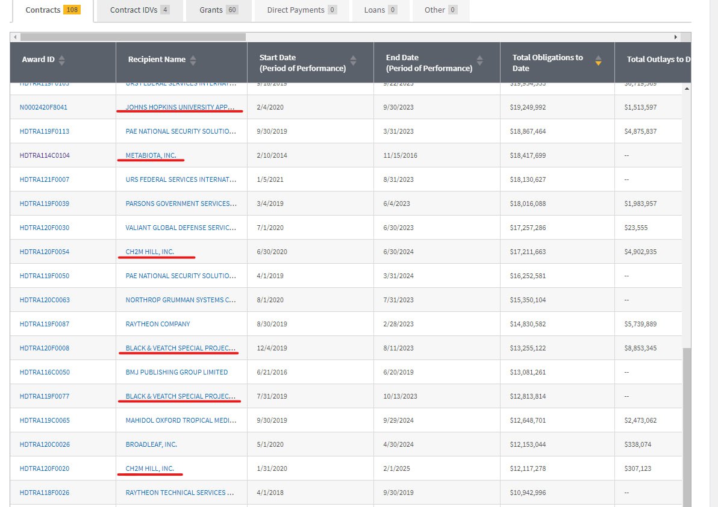Select the Other tab

[440, 10]
